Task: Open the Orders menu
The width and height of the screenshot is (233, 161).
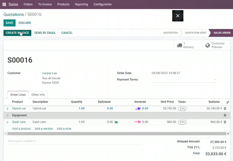Action: (x=28, y=4)
